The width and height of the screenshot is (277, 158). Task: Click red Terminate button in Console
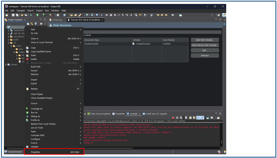click(x=173, y=118)
